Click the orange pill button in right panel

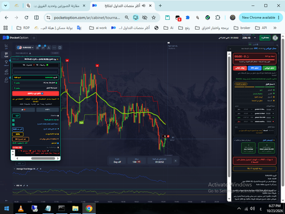[241, 84]
